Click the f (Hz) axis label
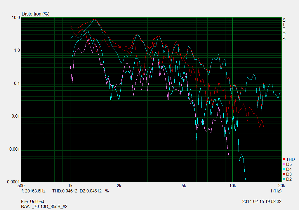The height and width of the screenshot is (210, 299). coord(276,191)
